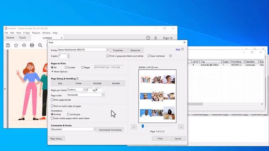Enable Print in grayscale checkbox
Screen dimensions: 269x151
tap(108, 56)
